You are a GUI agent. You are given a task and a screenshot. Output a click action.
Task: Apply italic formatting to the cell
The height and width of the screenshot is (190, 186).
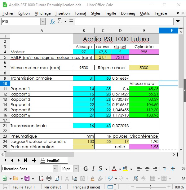(93, 169)
